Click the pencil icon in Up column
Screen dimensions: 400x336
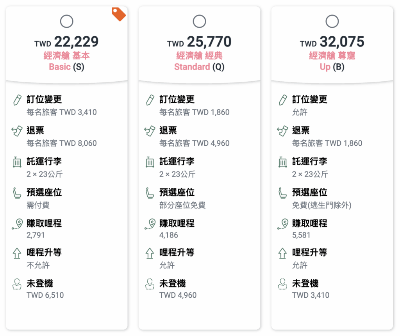(282, 100)
